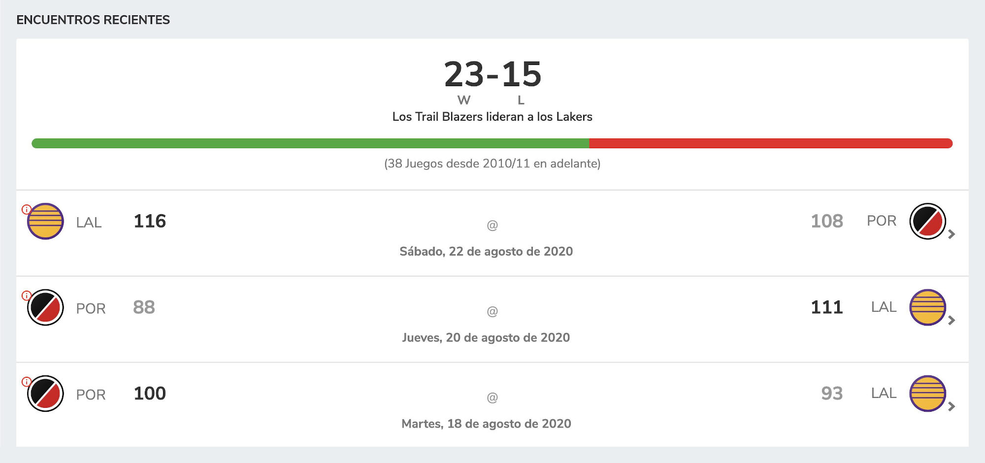The image size is (985, 463).
Task: Open info badge on first row Lakers logo
Action: 27,209
